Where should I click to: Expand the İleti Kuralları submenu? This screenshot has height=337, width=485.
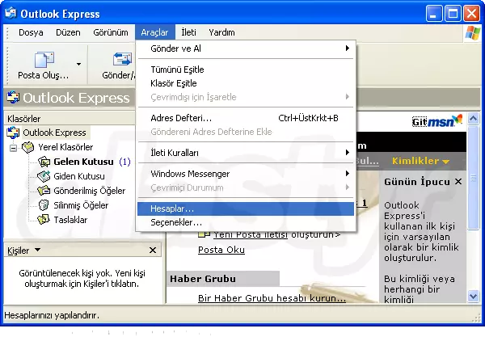click(x=246, y=153)
